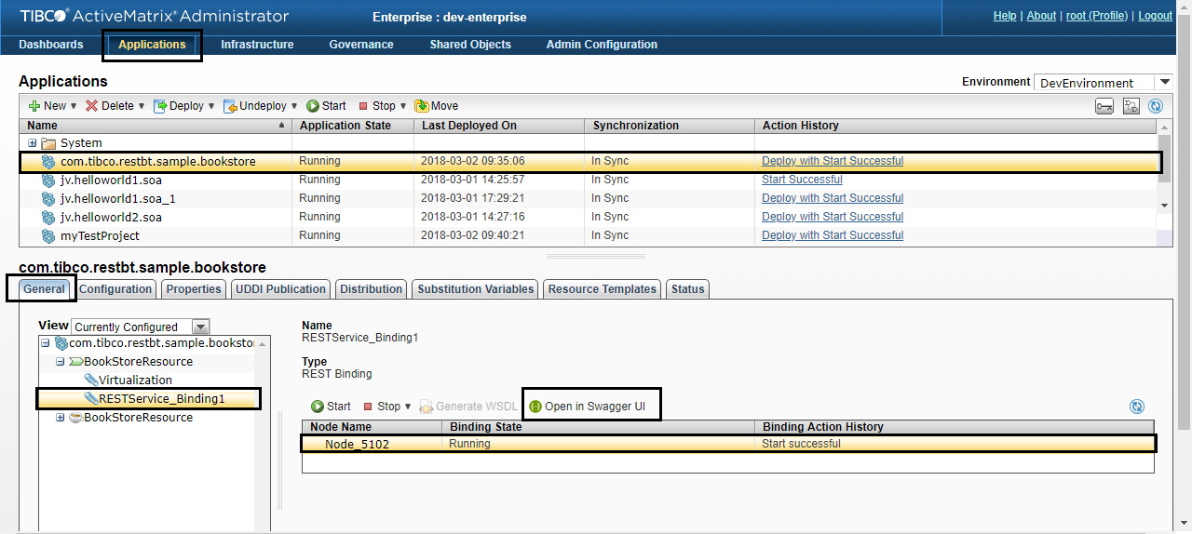1192x534 pixels.
Task: Switch to the Substitution Variables tab
Action: [x=476, y=289]
